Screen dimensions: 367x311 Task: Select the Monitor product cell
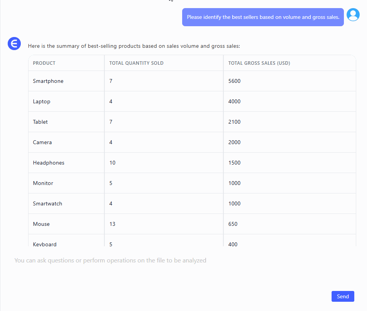point(43,183)
